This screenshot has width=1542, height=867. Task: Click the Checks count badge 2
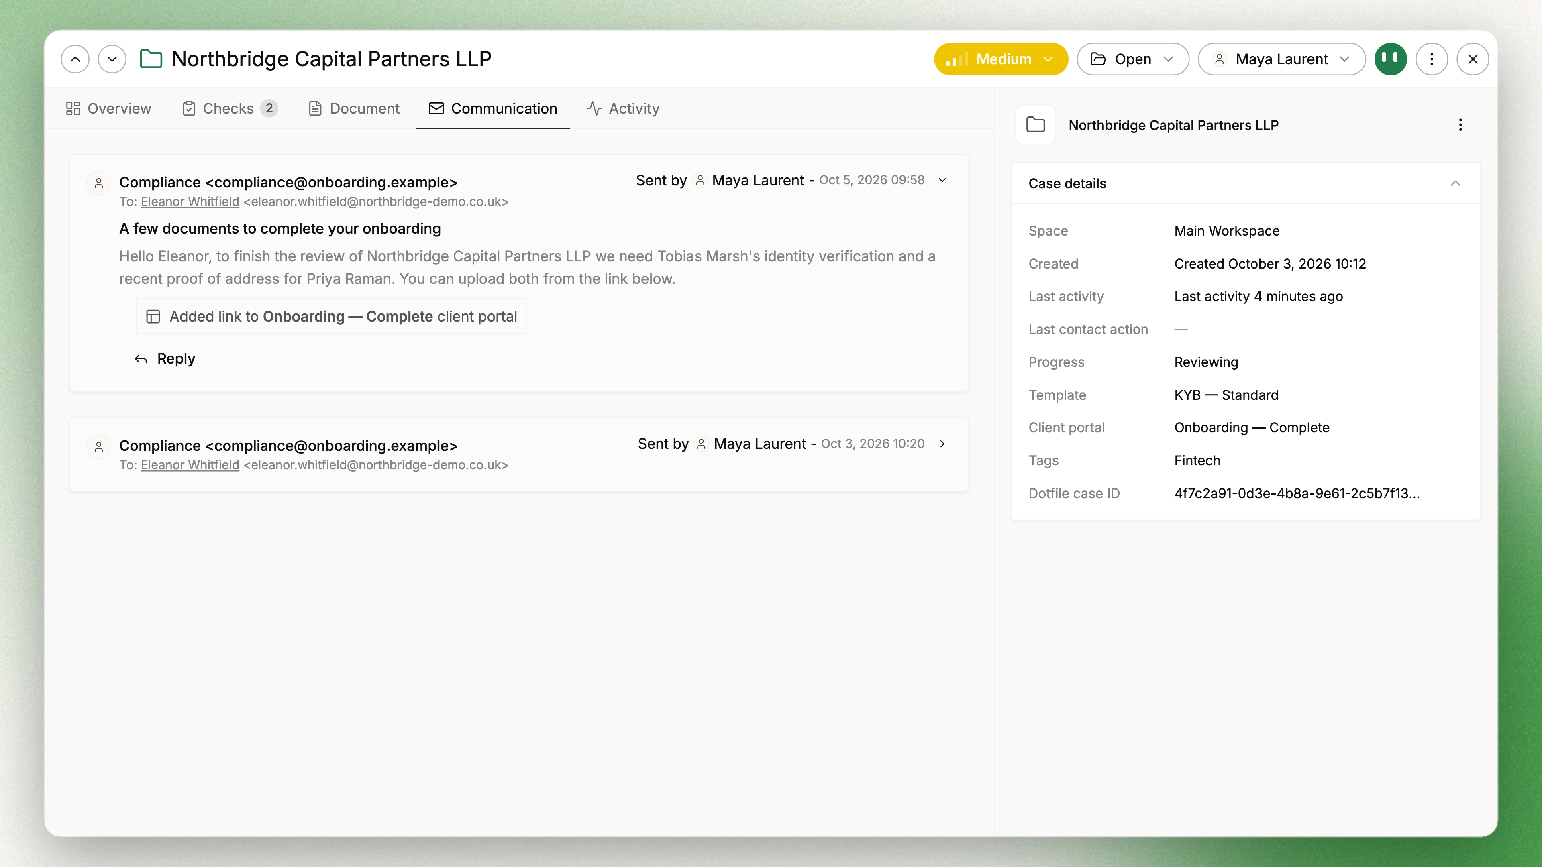click(x=269, y=108)
